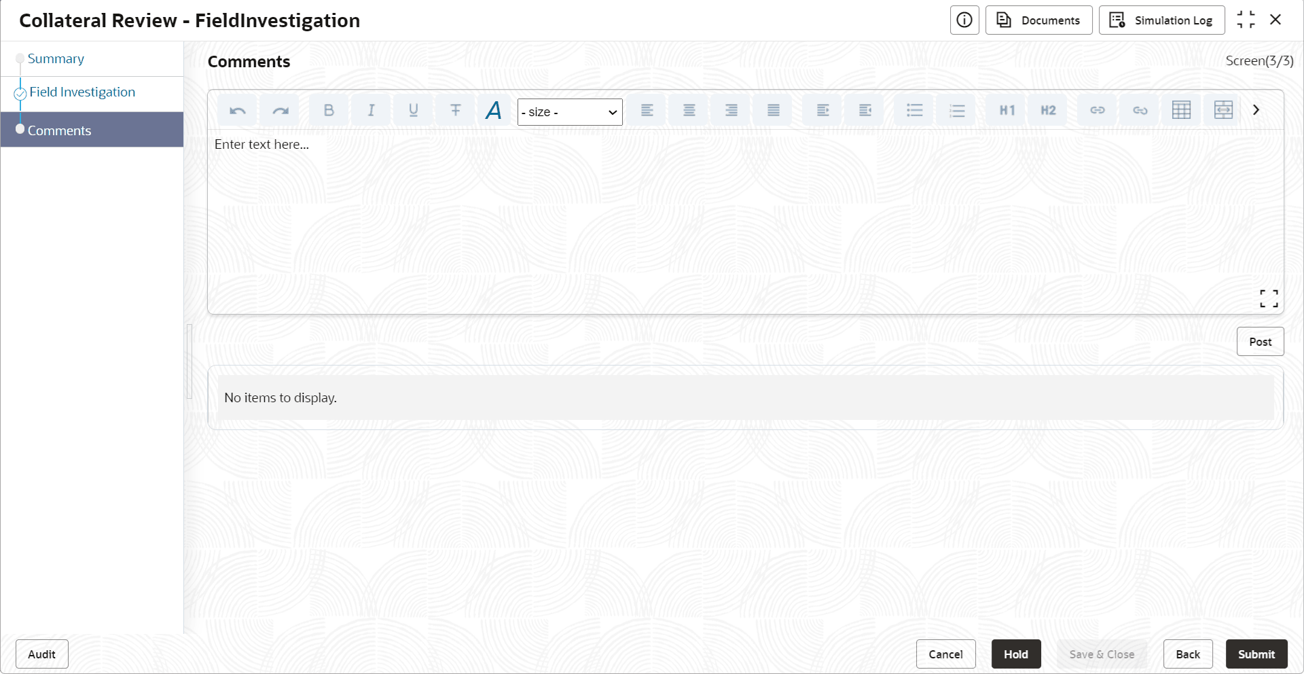Screen dimensions: 1304x674
Task: Open the Audit details
Action: point(42,654)
